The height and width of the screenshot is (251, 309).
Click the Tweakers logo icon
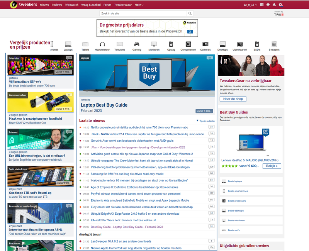[14, 5]
